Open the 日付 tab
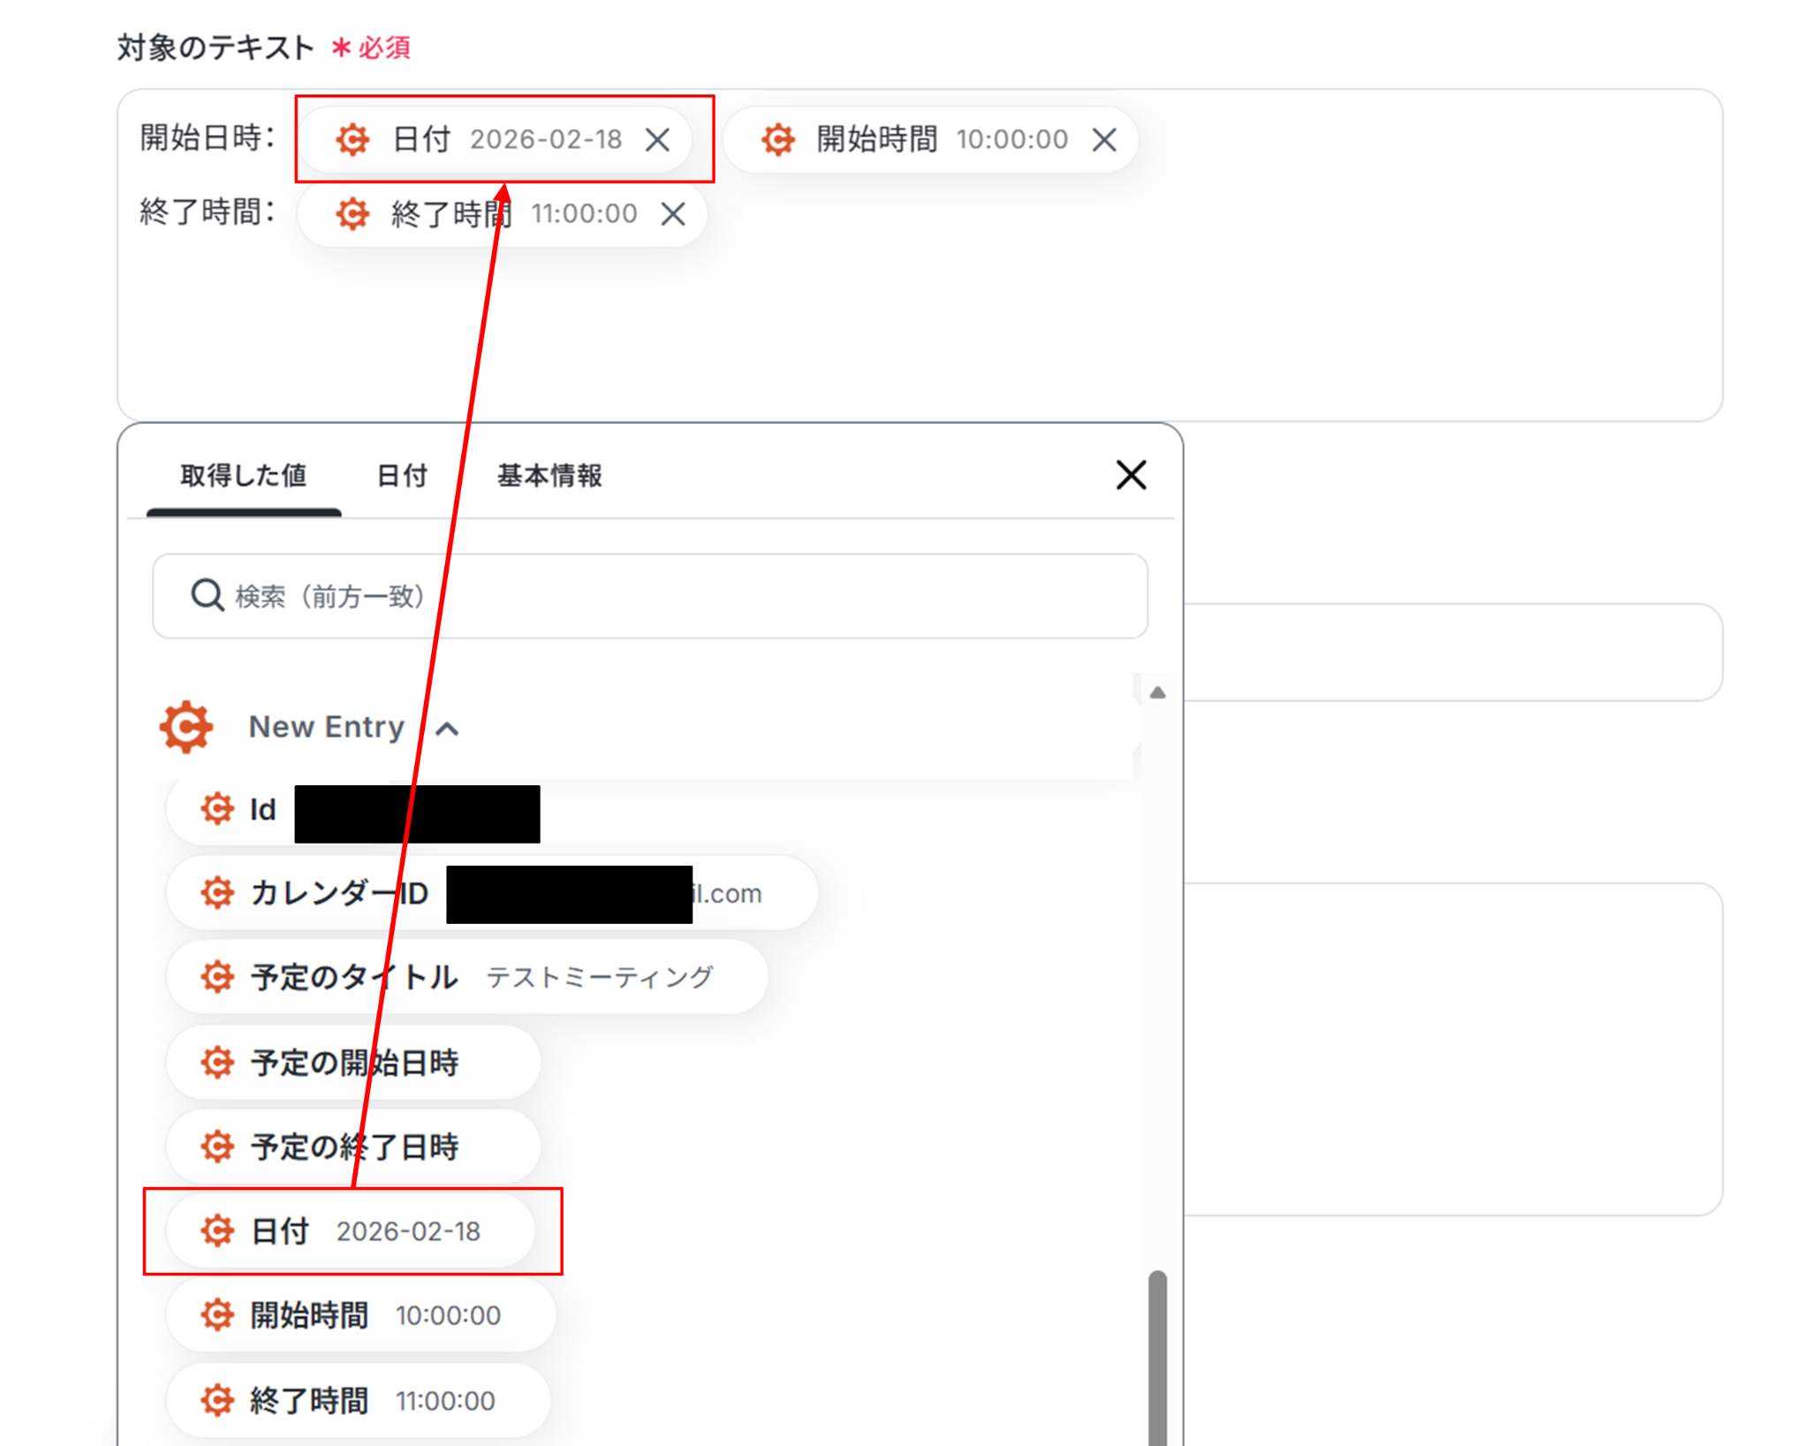 (402, 476)
